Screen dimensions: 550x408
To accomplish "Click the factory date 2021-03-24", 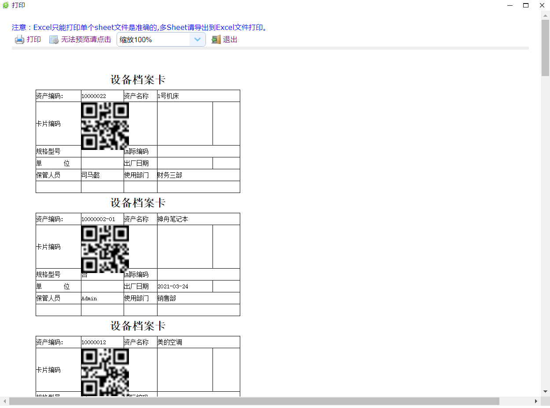I will tap(173, 286).
